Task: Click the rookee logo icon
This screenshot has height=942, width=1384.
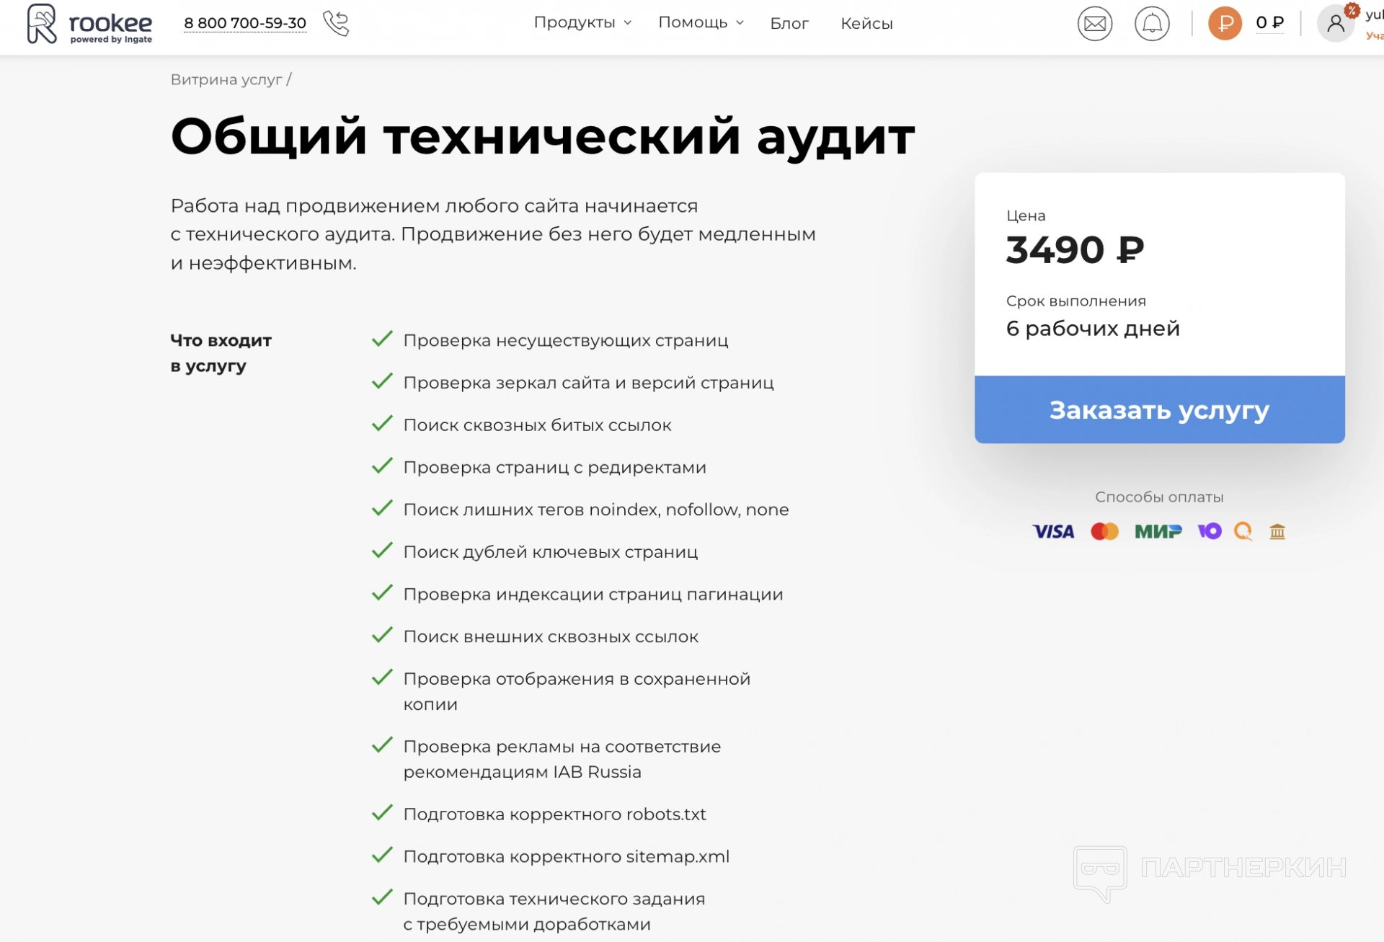Action: [x=42, y=24]
